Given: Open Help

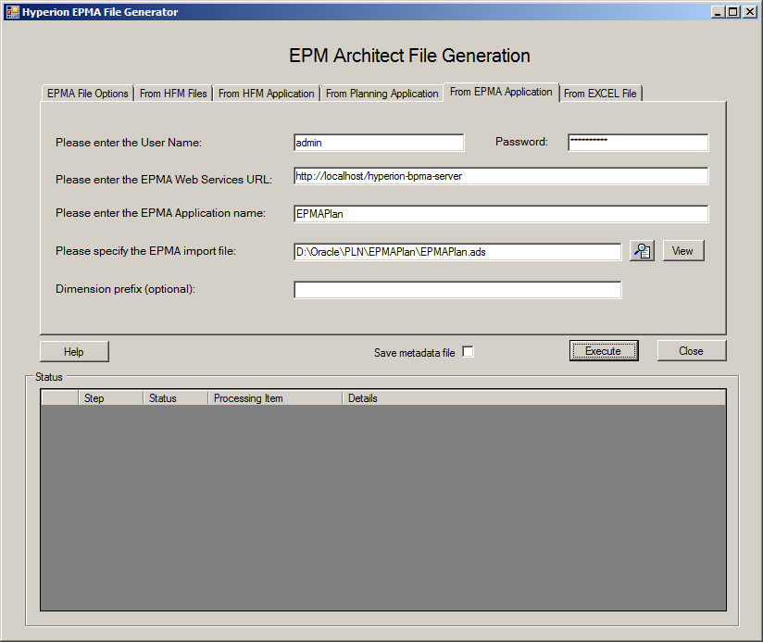Looking at the screenshot, I should [74, 351].
